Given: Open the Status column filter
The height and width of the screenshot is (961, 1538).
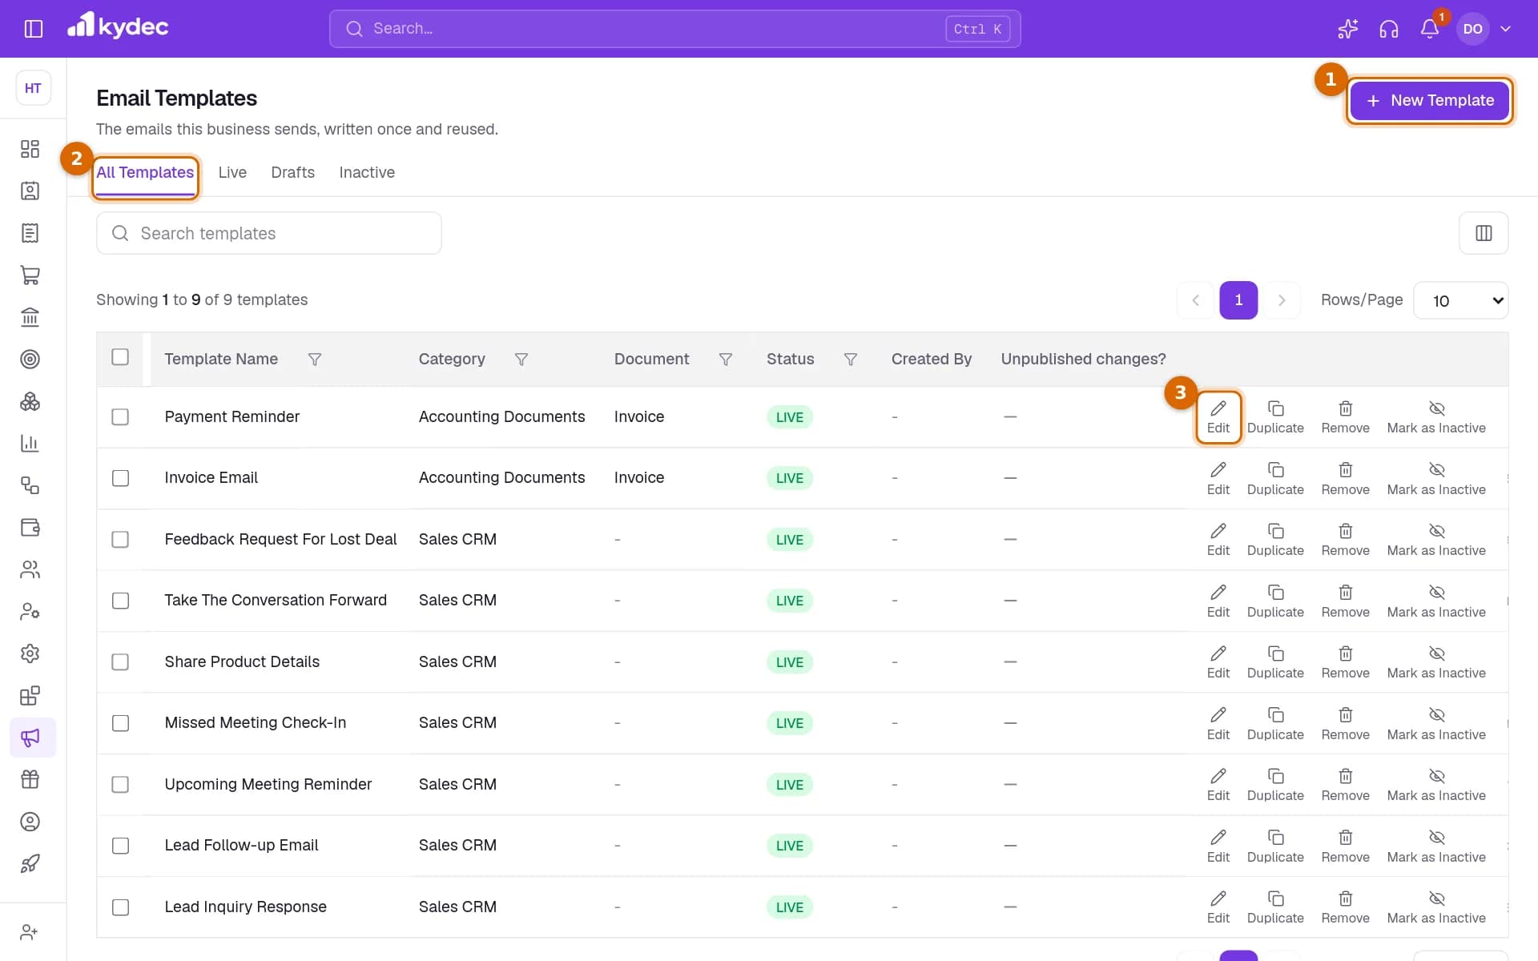Looking at the screenshot, I should [x=851, y=360].
